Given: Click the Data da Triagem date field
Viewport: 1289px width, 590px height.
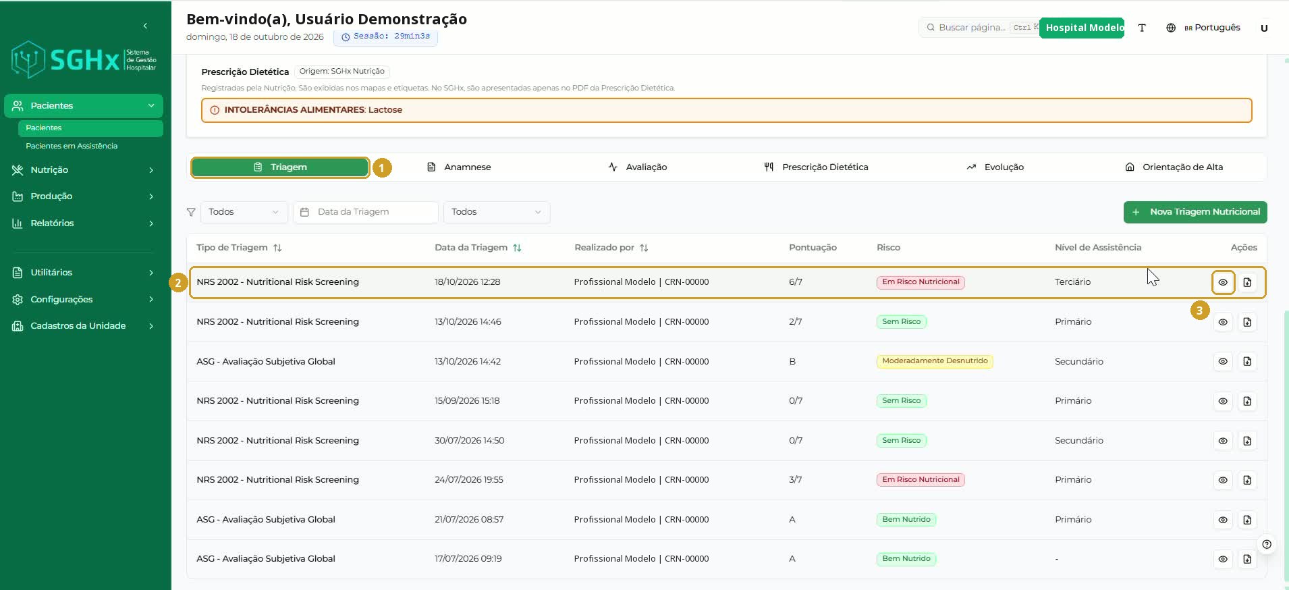Looking at the screenshot, I should pos(366,212).
